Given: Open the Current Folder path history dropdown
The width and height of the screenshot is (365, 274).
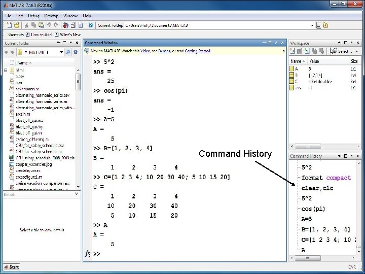Looking at the screenshot, I should (x=312, y=25).
